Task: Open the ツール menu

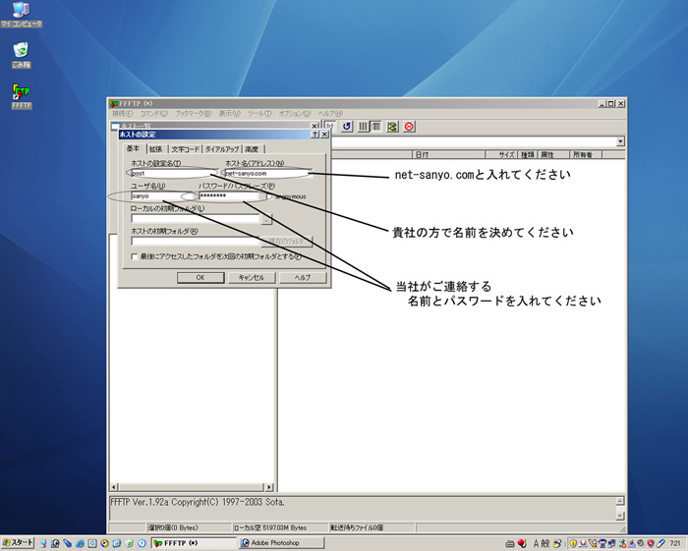Action: [259, 114]
